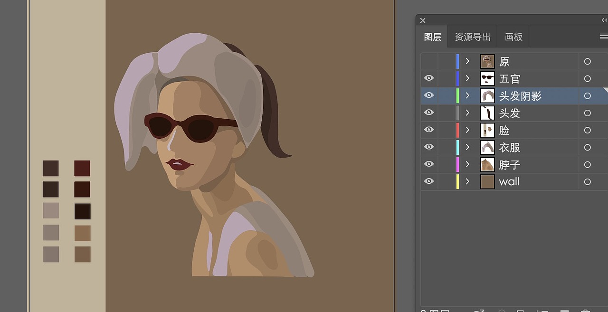
Task: Collapse the panel with the double-arrow icon
Action: tap(604, 20)
